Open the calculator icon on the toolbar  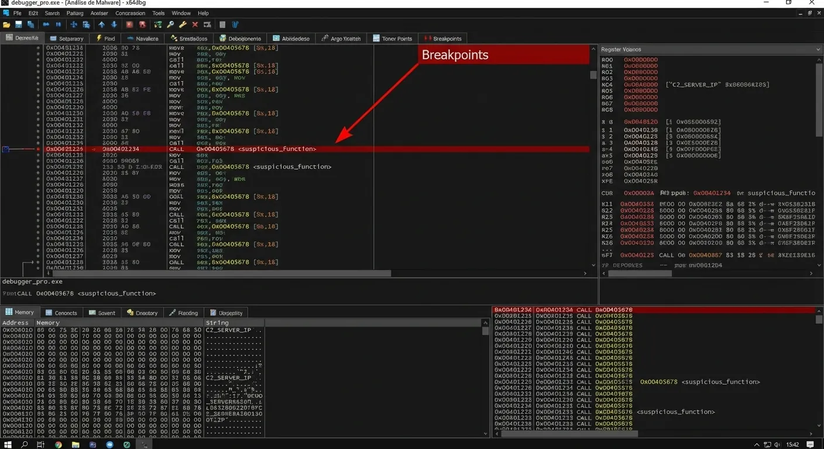pos(222,25)
